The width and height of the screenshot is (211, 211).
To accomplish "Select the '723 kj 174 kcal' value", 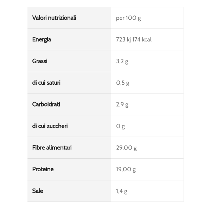I will pyautogui.click(x=134, y=39).
